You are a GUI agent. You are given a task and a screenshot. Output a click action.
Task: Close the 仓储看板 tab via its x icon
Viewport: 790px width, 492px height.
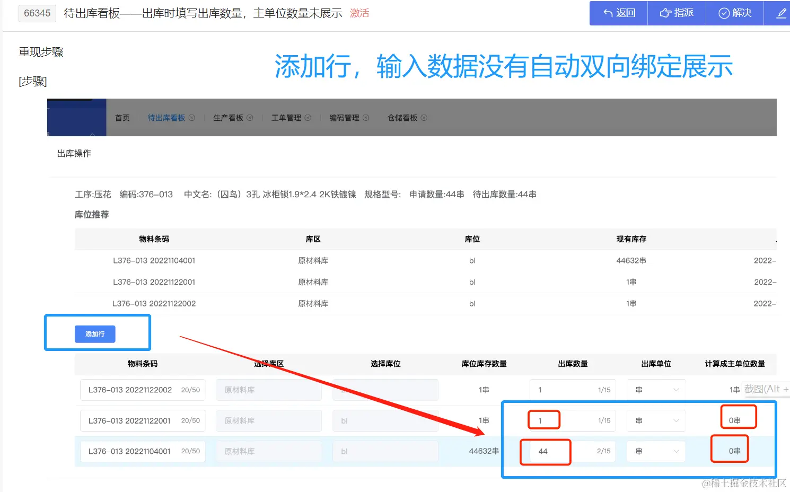pyautogui.click(x=424, y=118)
